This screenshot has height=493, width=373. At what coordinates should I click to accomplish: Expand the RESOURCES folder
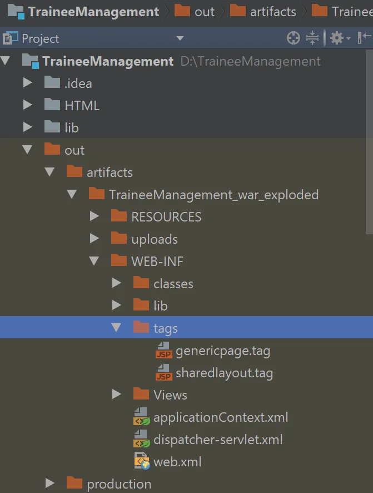click(95, 216)
